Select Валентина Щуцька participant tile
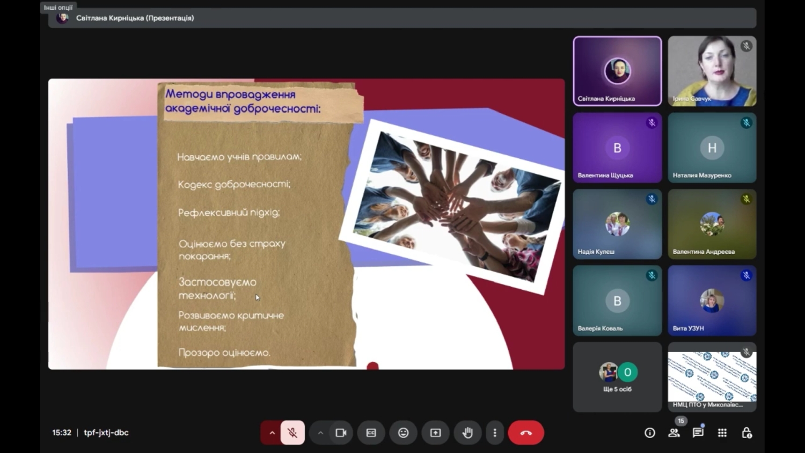 click(617, 148)
